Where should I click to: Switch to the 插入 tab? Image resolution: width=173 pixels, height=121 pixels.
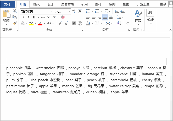coord(37,4)
